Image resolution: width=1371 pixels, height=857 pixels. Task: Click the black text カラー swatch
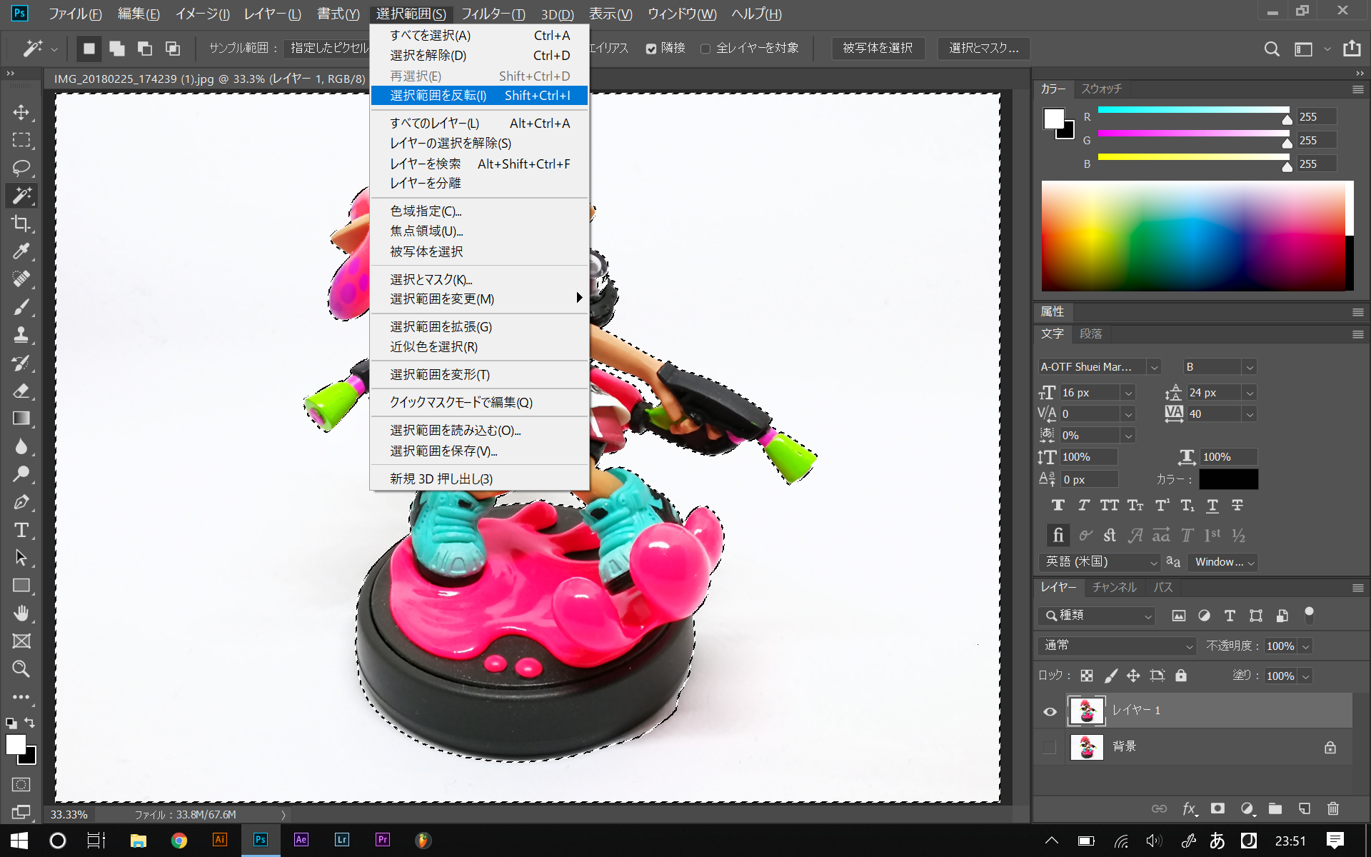pos(1228,479)
